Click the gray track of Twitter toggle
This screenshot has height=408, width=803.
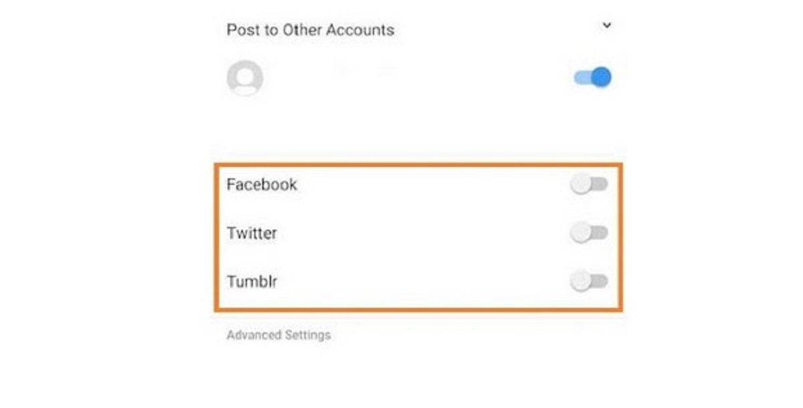600,233
